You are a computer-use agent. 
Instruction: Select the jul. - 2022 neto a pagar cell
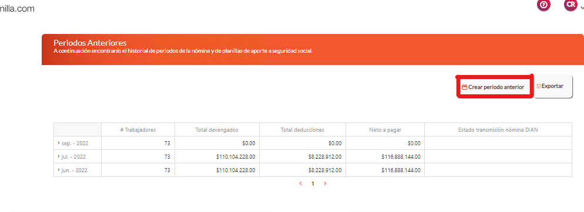pos(385,157)
